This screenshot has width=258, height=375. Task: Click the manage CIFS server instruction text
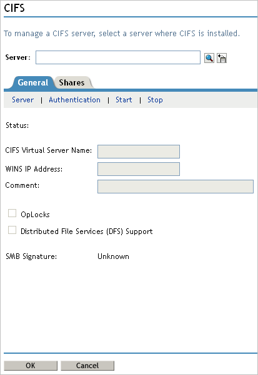point(122,33)
